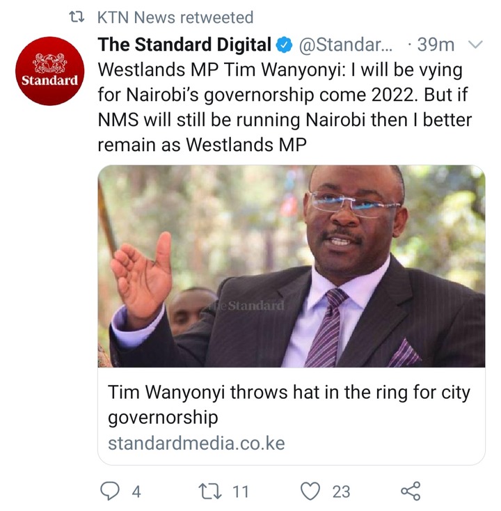This screenshot has height=511, width=501.
Task: View the 23 likes count
Action: [341, 492]
